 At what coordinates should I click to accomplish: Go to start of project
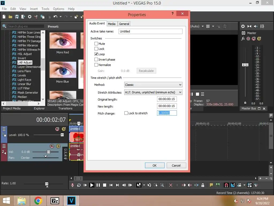111,185
